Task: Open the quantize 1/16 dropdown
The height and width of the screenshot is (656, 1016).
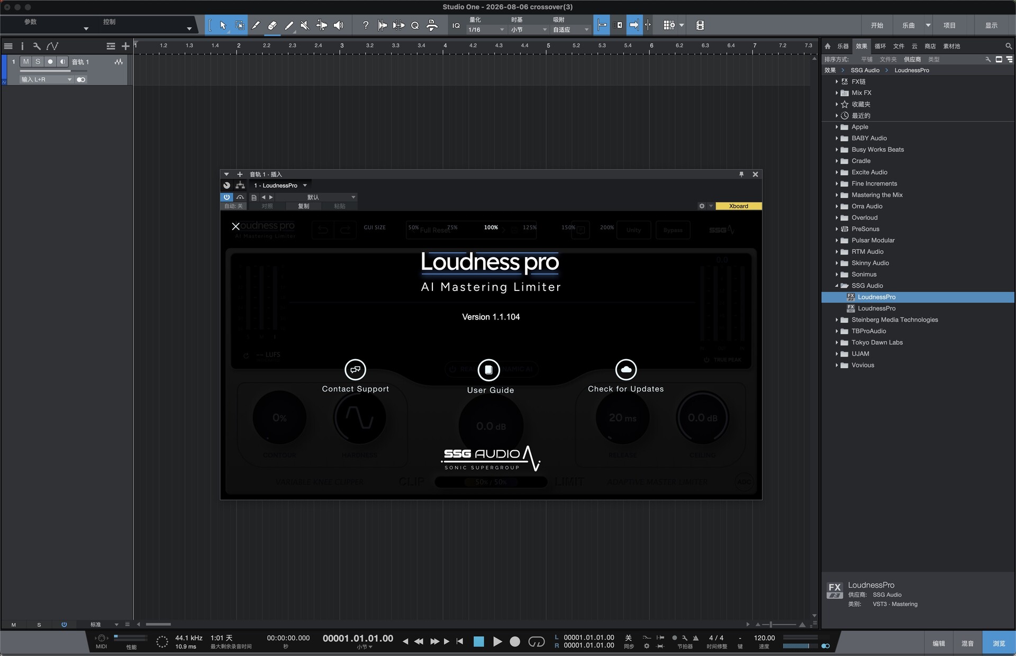Action: pyautogui.click(x=486, y=30)
